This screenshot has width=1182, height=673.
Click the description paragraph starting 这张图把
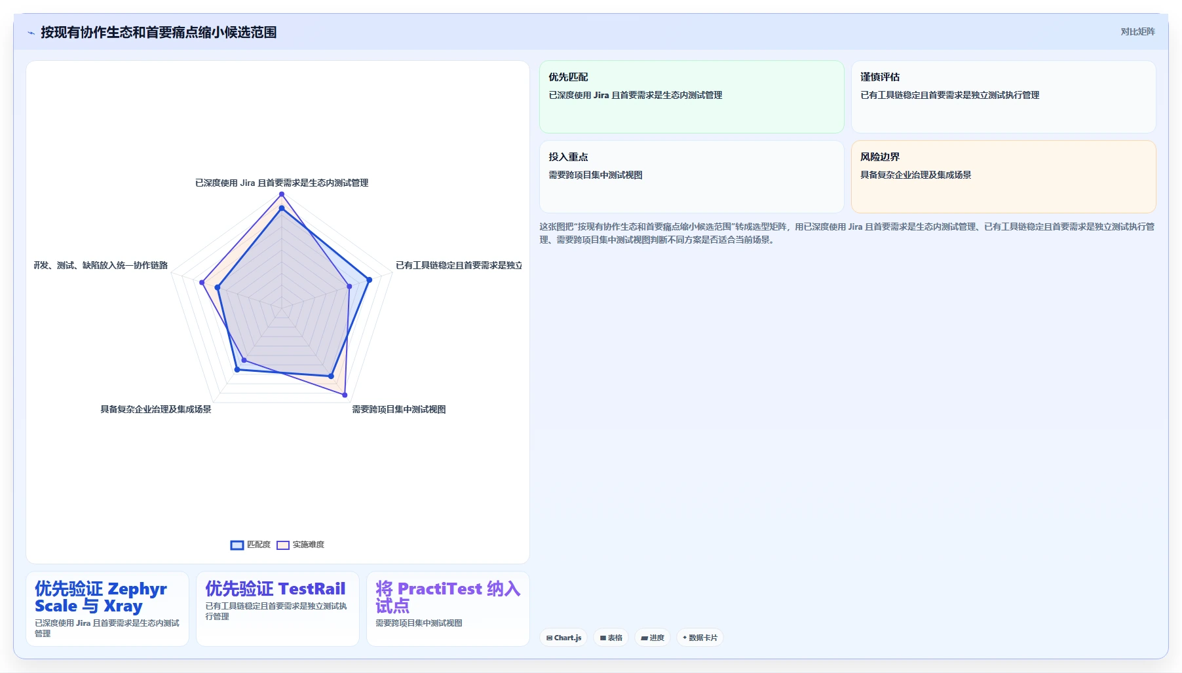tap(847, 233)
